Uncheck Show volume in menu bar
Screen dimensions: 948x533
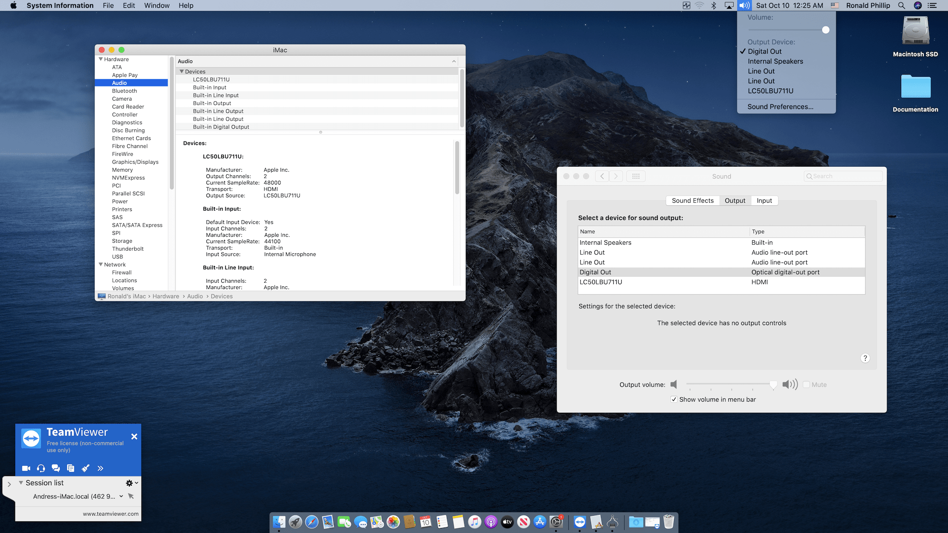pos(674,399)
